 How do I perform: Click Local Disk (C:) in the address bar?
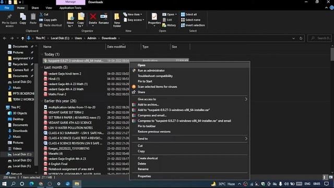(60, 38)
